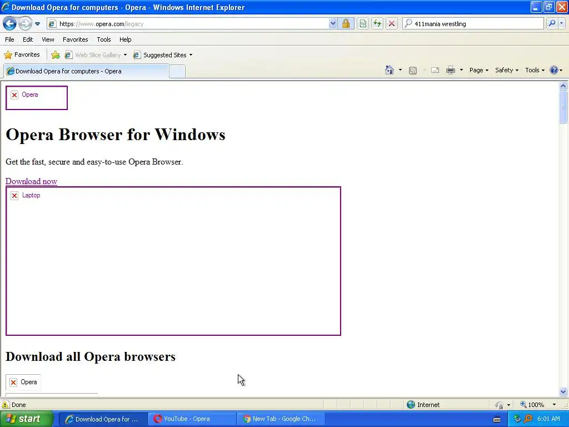This screenshot has width=569, height=427.
Task: Click the orange magnifier tray icon
Action: (x=528, y=419)
